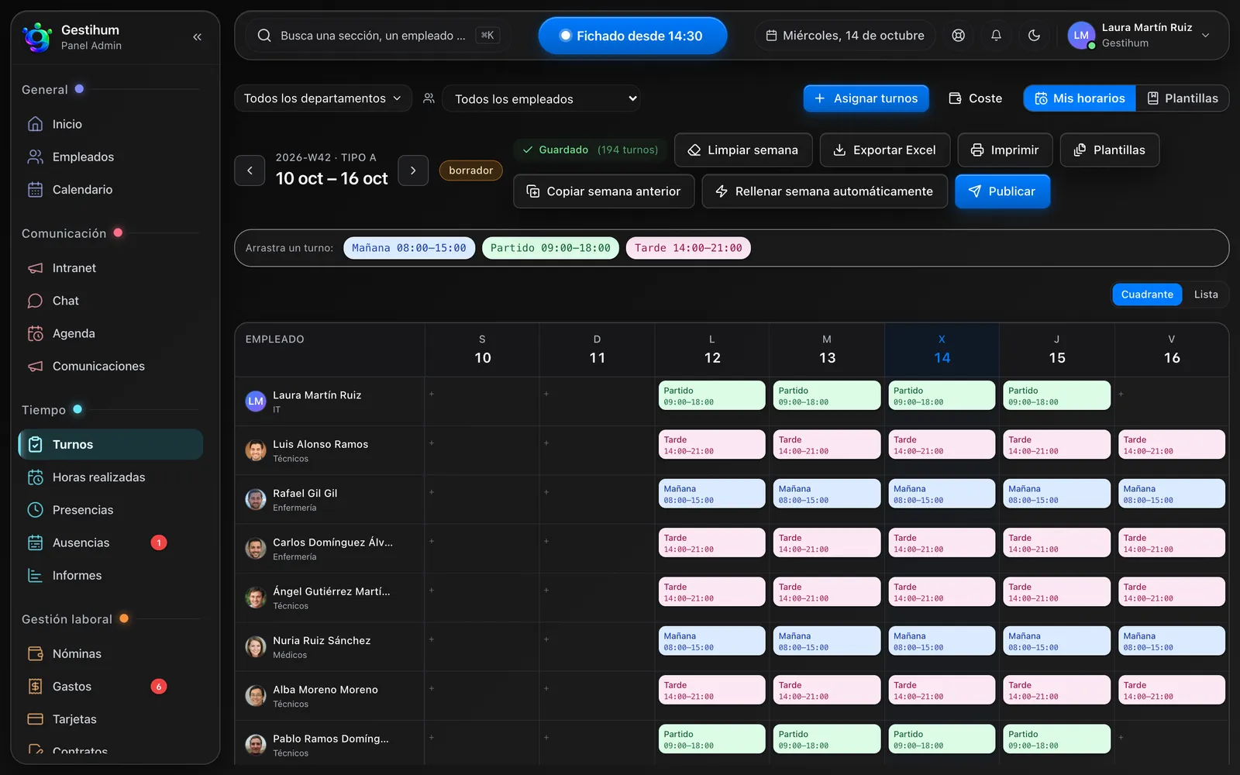
Task: Click the Fichado desde 14:30 button
Action: coord(632,36)
